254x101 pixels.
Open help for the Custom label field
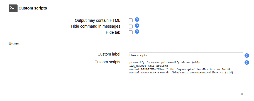(x=246, y=56)
